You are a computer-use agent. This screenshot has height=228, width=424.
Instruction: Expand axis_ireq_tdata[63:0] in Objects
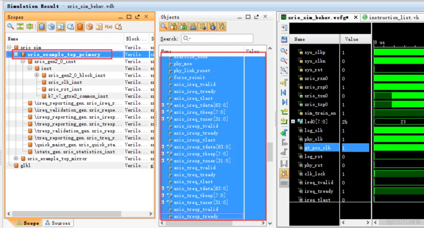163,105
